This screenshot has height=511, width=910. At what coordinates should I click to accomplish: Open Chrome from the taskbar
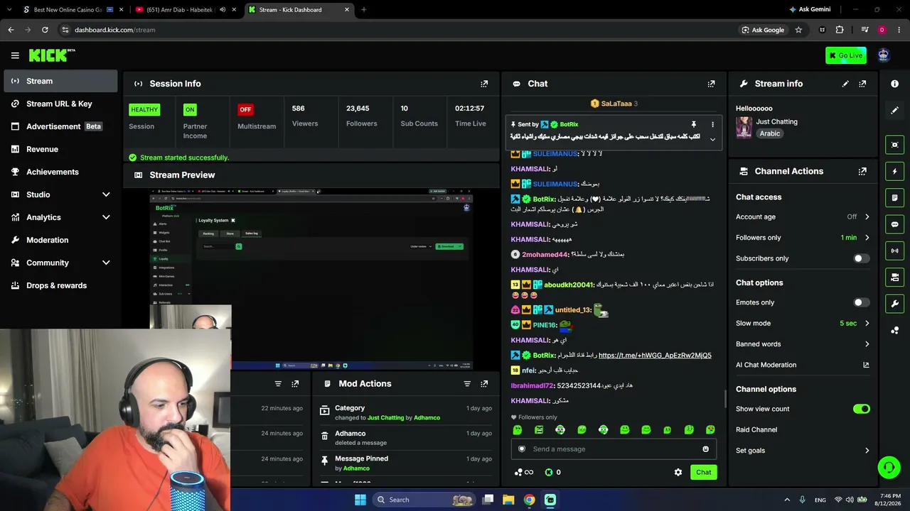530,500
